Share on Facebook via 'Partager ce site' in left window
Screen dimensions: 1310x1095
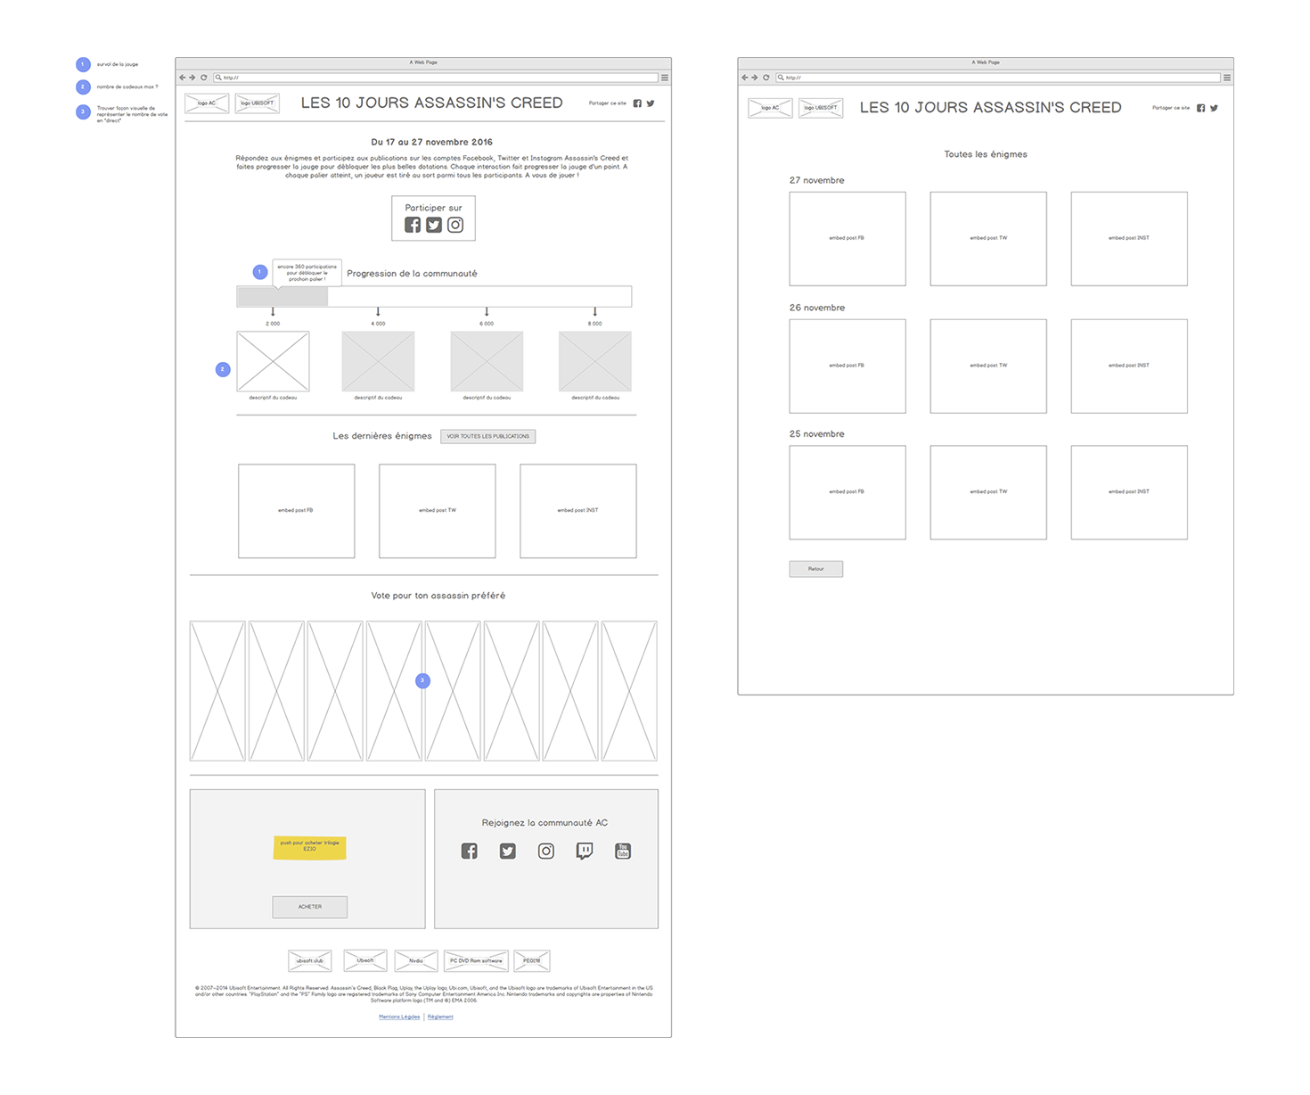pyautogui.click(x=637, y=103)
